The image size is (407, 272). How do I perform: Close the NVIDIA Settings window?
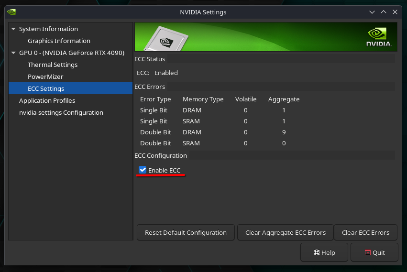pyautogui.click(x=395, y=12)
